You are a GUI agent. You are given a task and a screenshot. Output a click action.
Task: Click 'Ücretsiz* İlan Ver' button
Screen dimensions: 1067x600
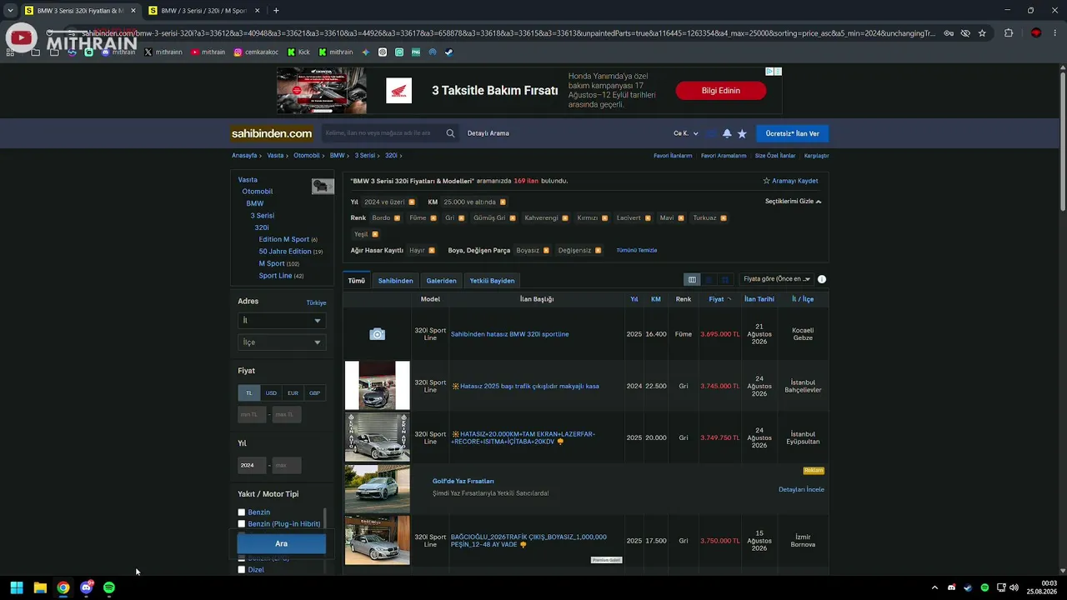pyautogui.click(x=792, y=133)
